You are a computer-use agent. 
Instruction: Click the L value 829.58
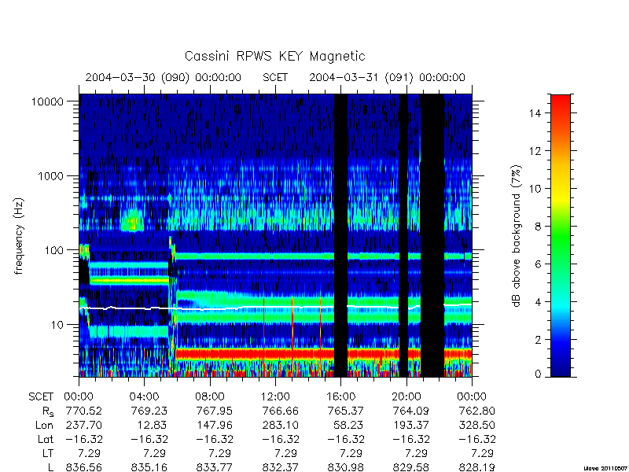point(410,467)
